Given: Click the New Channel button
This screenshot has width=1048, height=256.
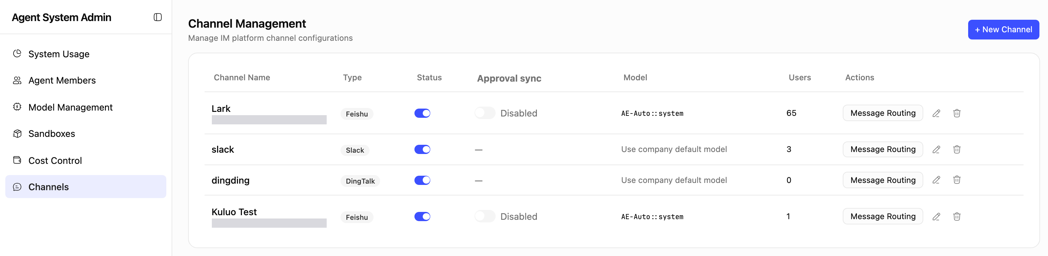Looking at the screenshot, I should (x=1003, y=30).
